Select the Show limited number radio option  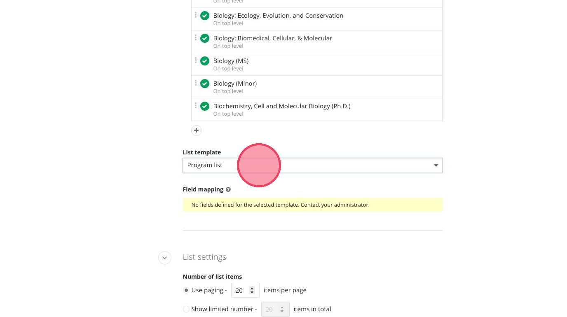pyautogui.click(x=186, y=309)
